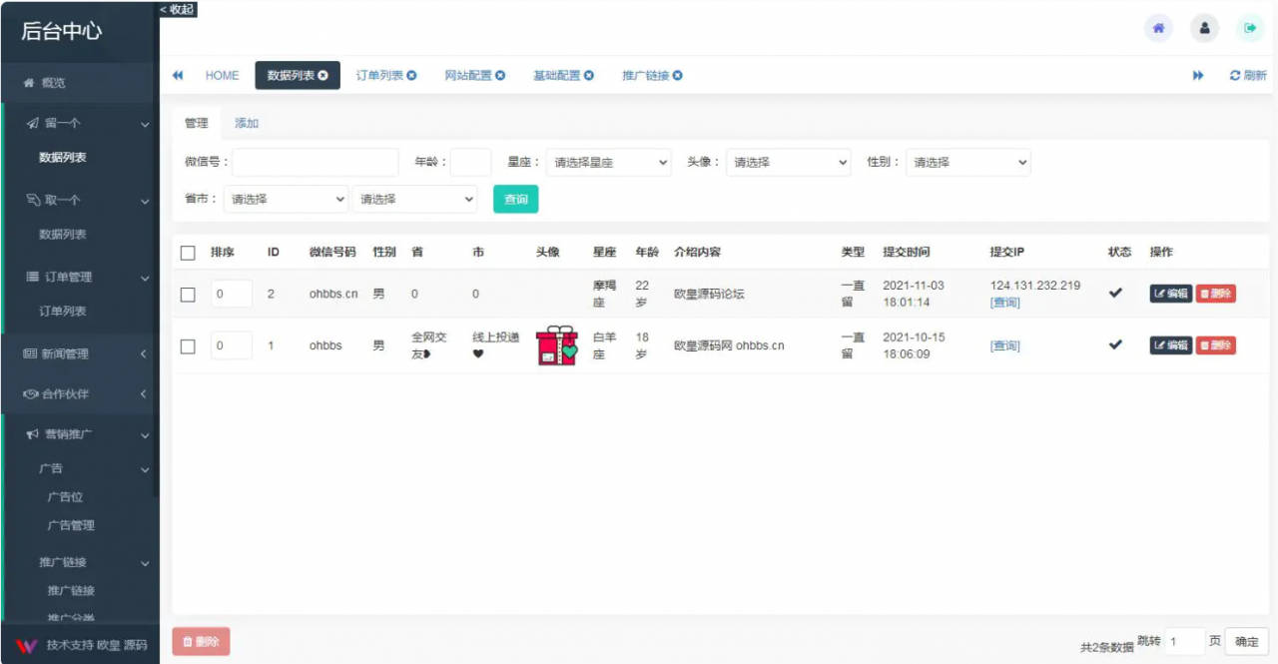Expand the 新闻管理 sidebar menu

pyautogui.click(x=80, y=353)
